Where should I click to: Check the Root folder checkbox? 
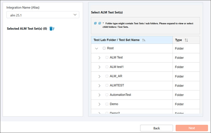[x=104, y=48]
